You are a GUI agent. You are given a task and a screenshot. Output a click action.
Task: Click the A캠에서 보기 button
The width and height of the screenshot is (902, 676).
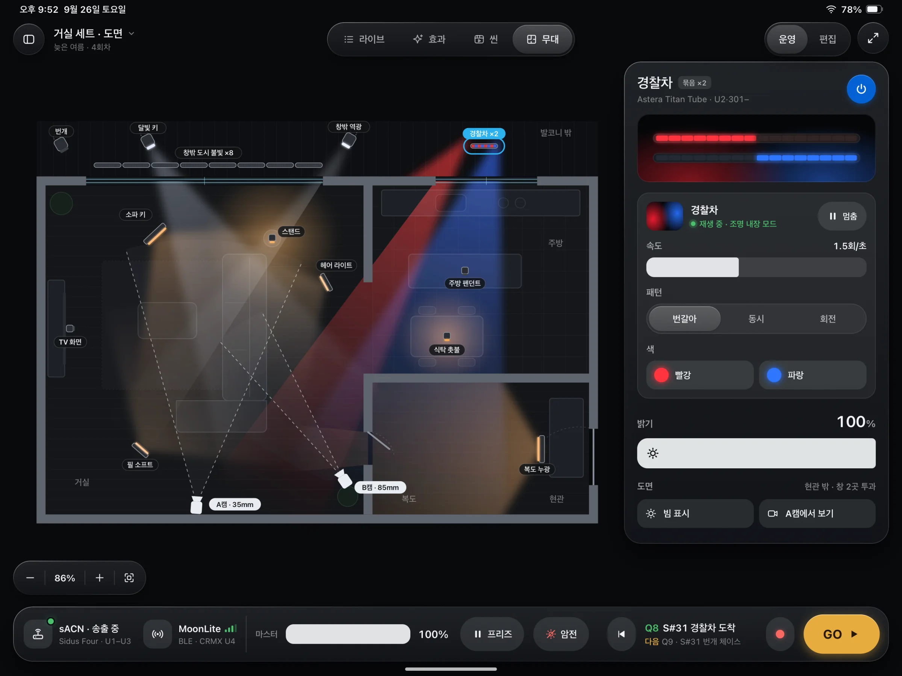[x=817, y=513]
